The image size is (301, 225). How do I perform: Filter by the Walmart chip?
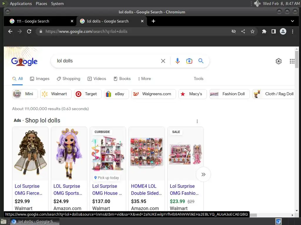click(56, 94)
